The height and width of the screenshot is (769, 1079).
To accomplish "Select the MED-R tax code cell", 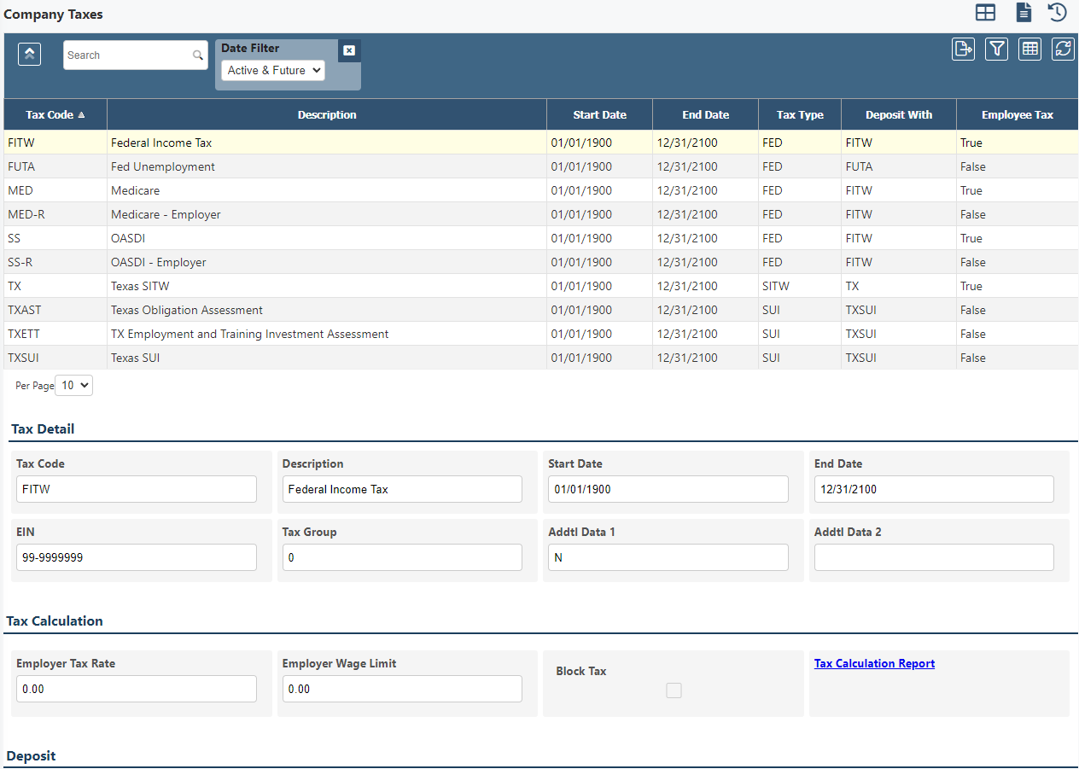I will [55, 214].
